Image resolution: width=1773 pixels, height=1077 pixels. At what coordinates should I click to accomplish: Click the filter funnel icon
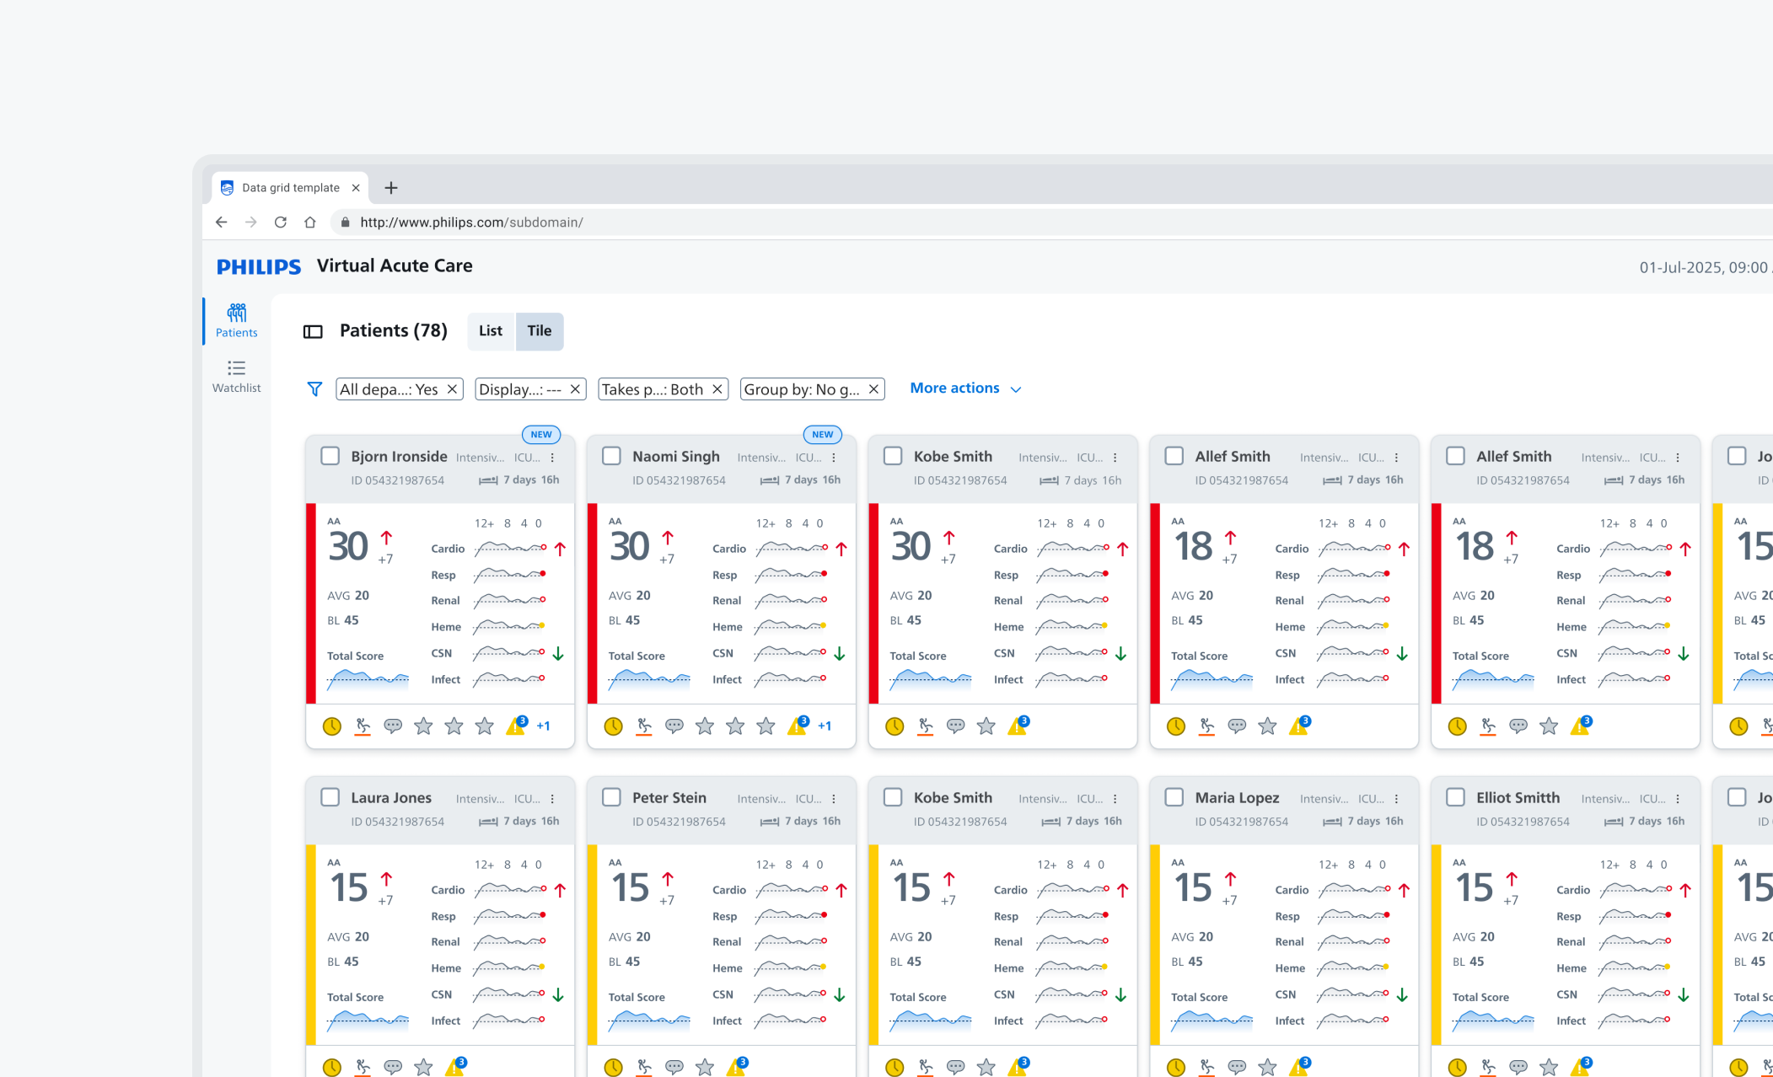point(314,388)
